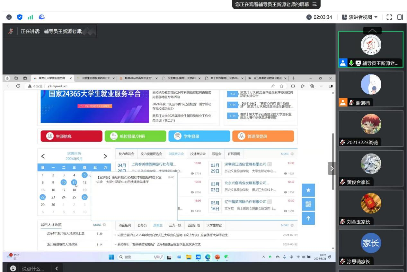Click the blue 学生登录 button
This screenshot has height=272, width=407.
pyautogui.click(x=199, y=136)
